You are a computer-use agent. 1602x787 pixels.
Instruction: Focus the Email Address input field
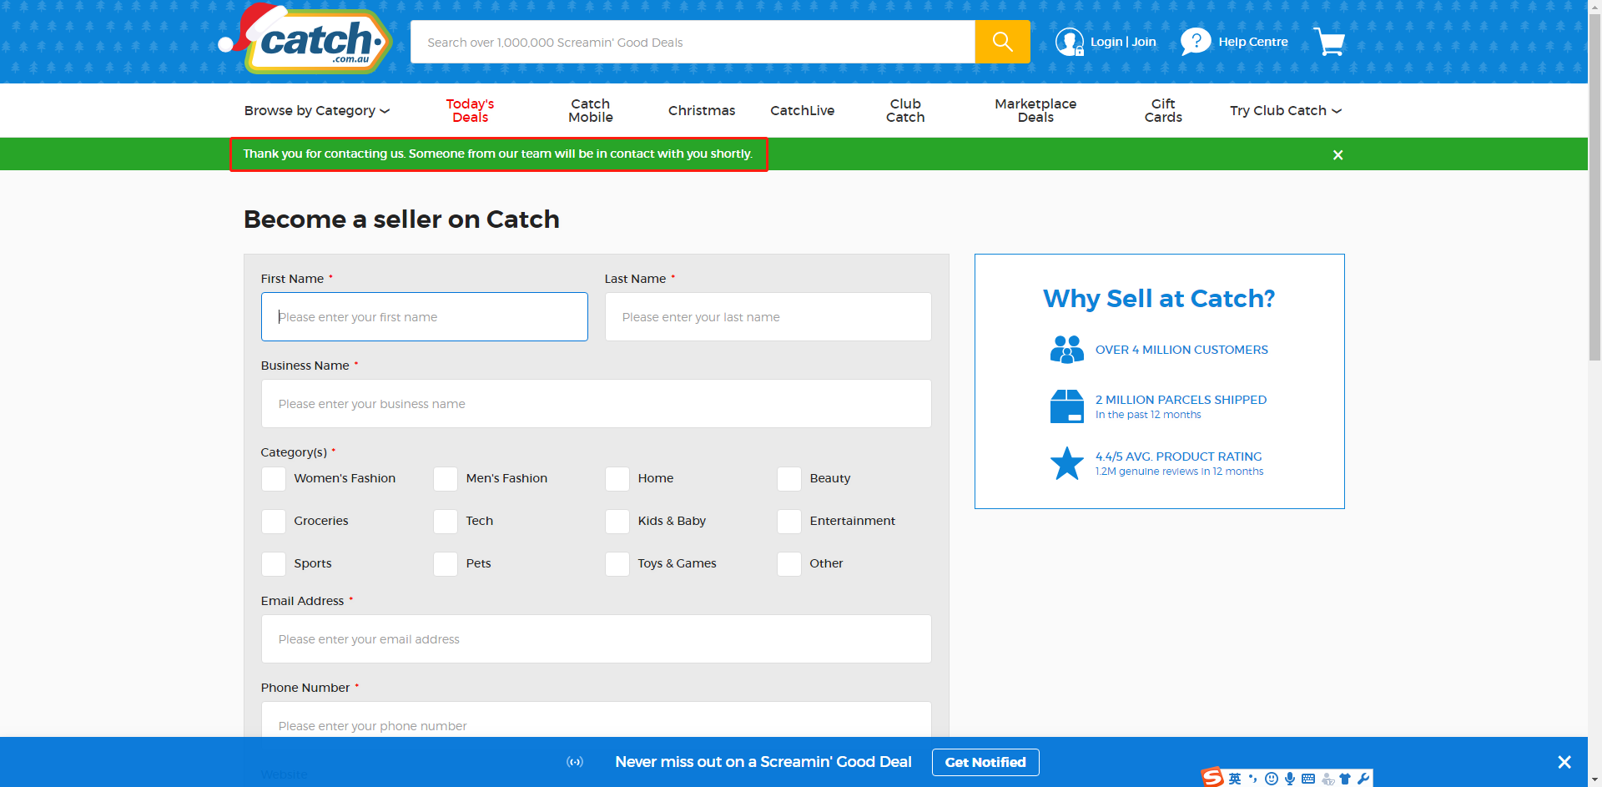pyautogui.click(x=596, y=639)
